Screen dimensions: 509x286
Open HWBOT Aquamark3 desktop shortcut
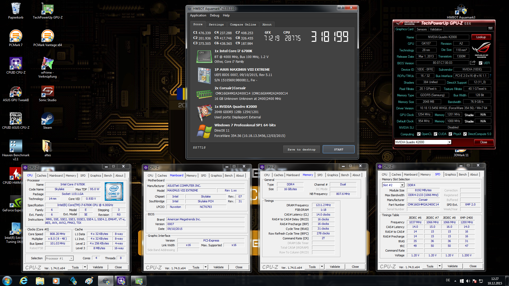(x=461, y=11)
